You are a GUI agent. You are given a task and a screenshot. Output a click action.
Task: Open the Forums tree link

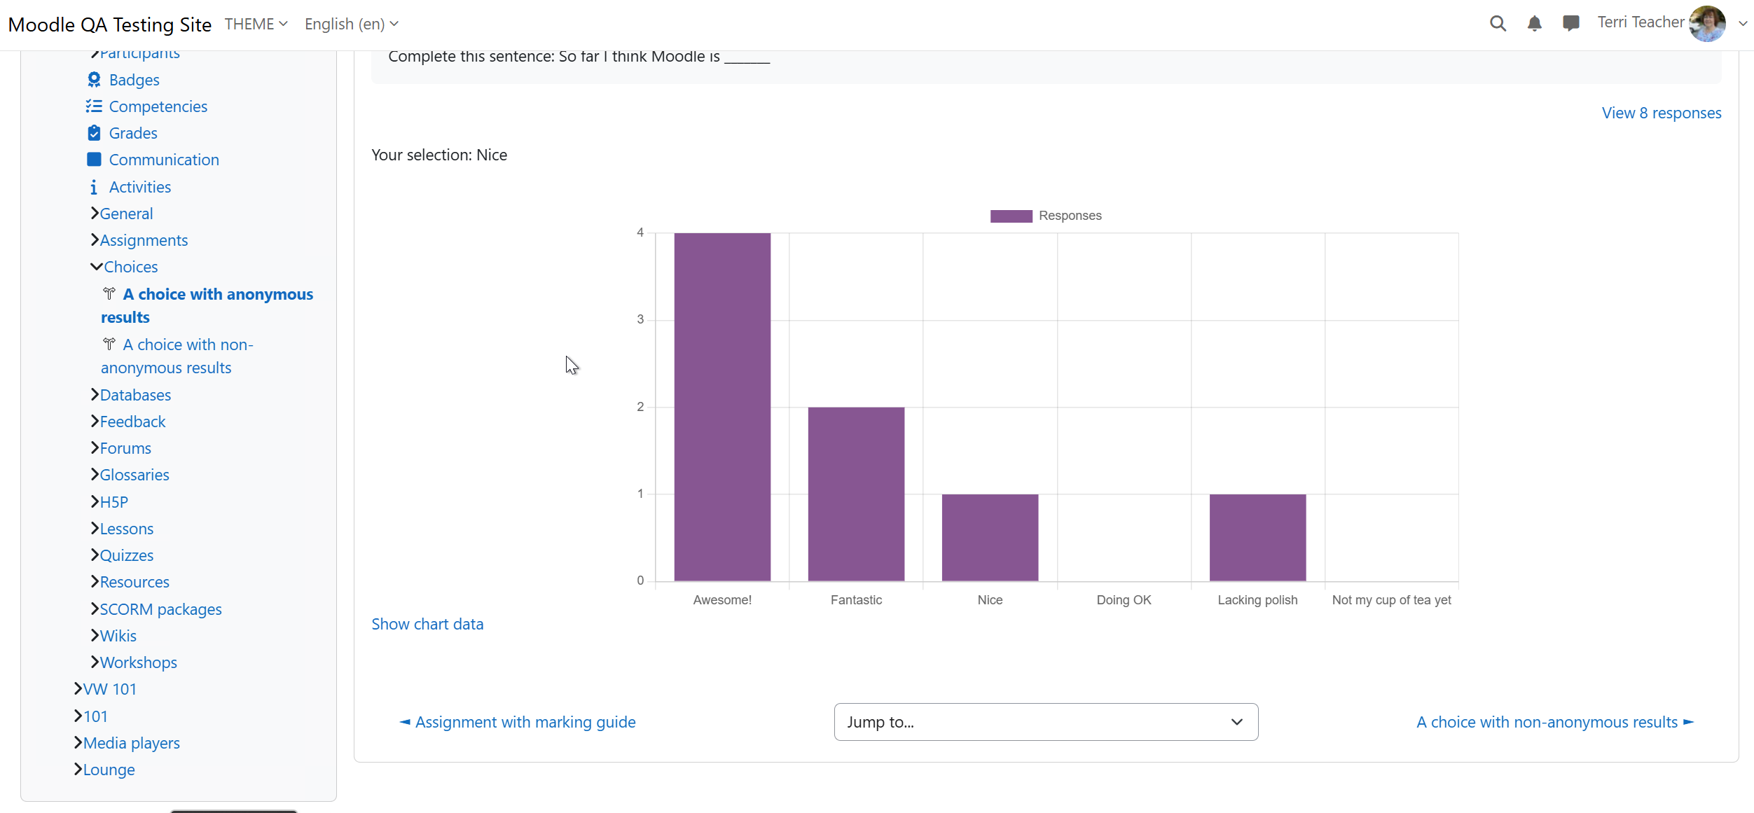pos(125,448)
